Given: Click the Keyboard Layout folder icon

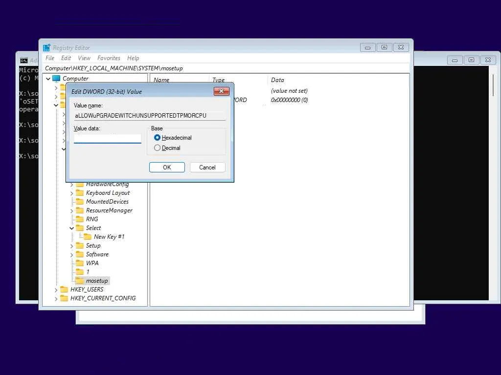Looking at the screenshot, I should click(80, 193).
